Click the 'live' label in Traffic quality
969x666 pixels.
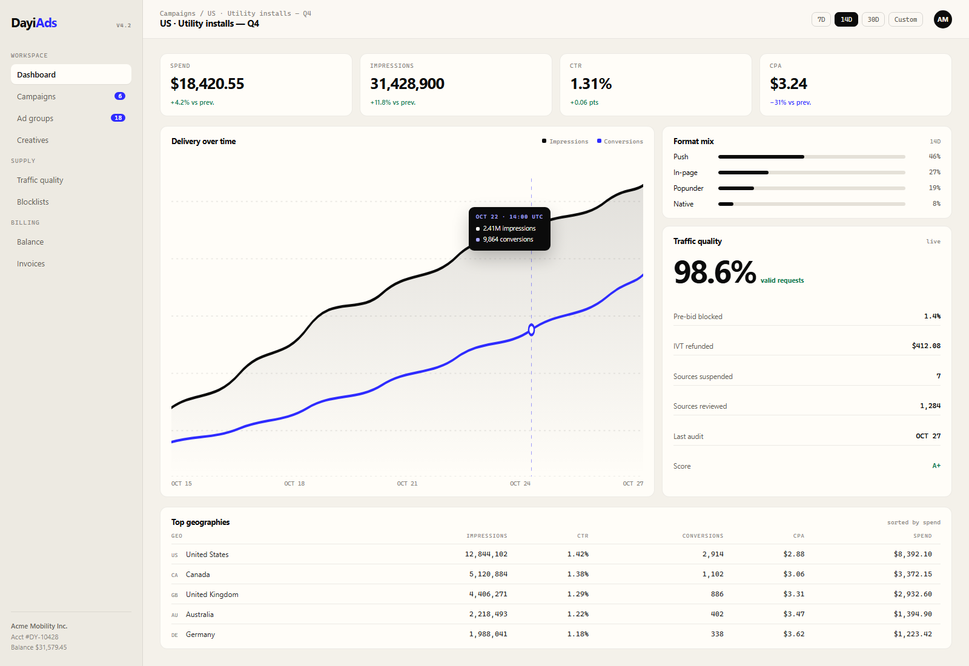(933, 242)
